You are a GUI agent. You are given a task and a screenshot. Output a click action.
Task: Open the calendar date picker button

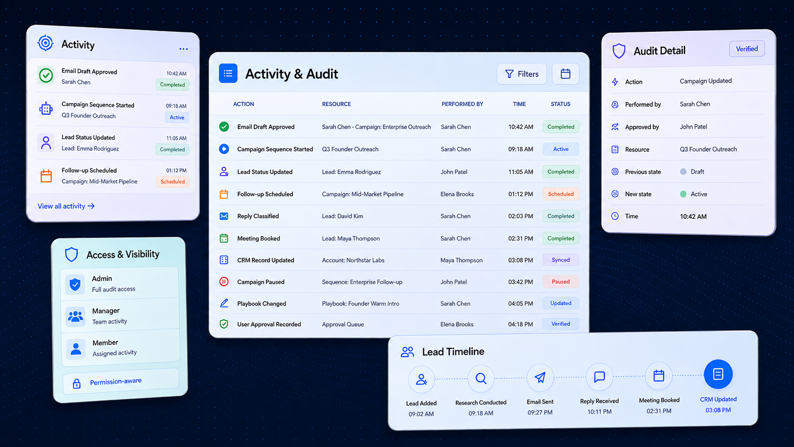coord(566,74)
